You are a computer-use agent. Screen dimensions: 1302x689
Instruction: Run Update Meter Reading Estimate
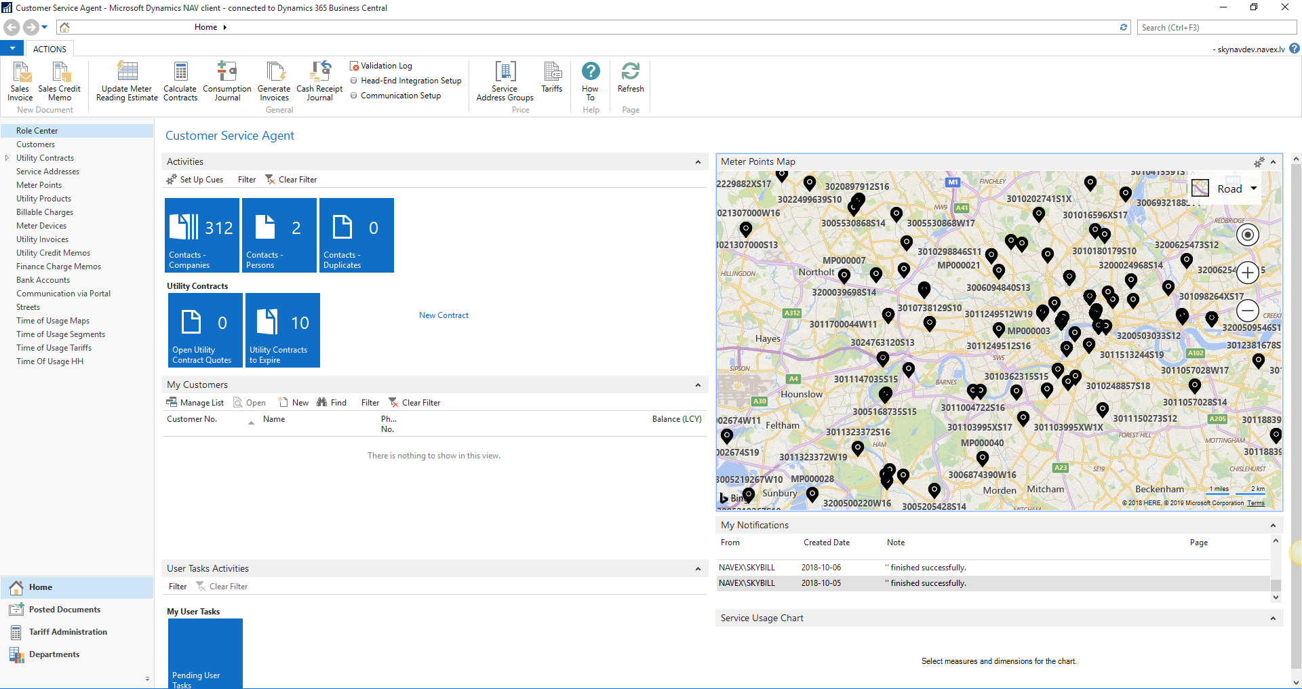coord(127,81)
